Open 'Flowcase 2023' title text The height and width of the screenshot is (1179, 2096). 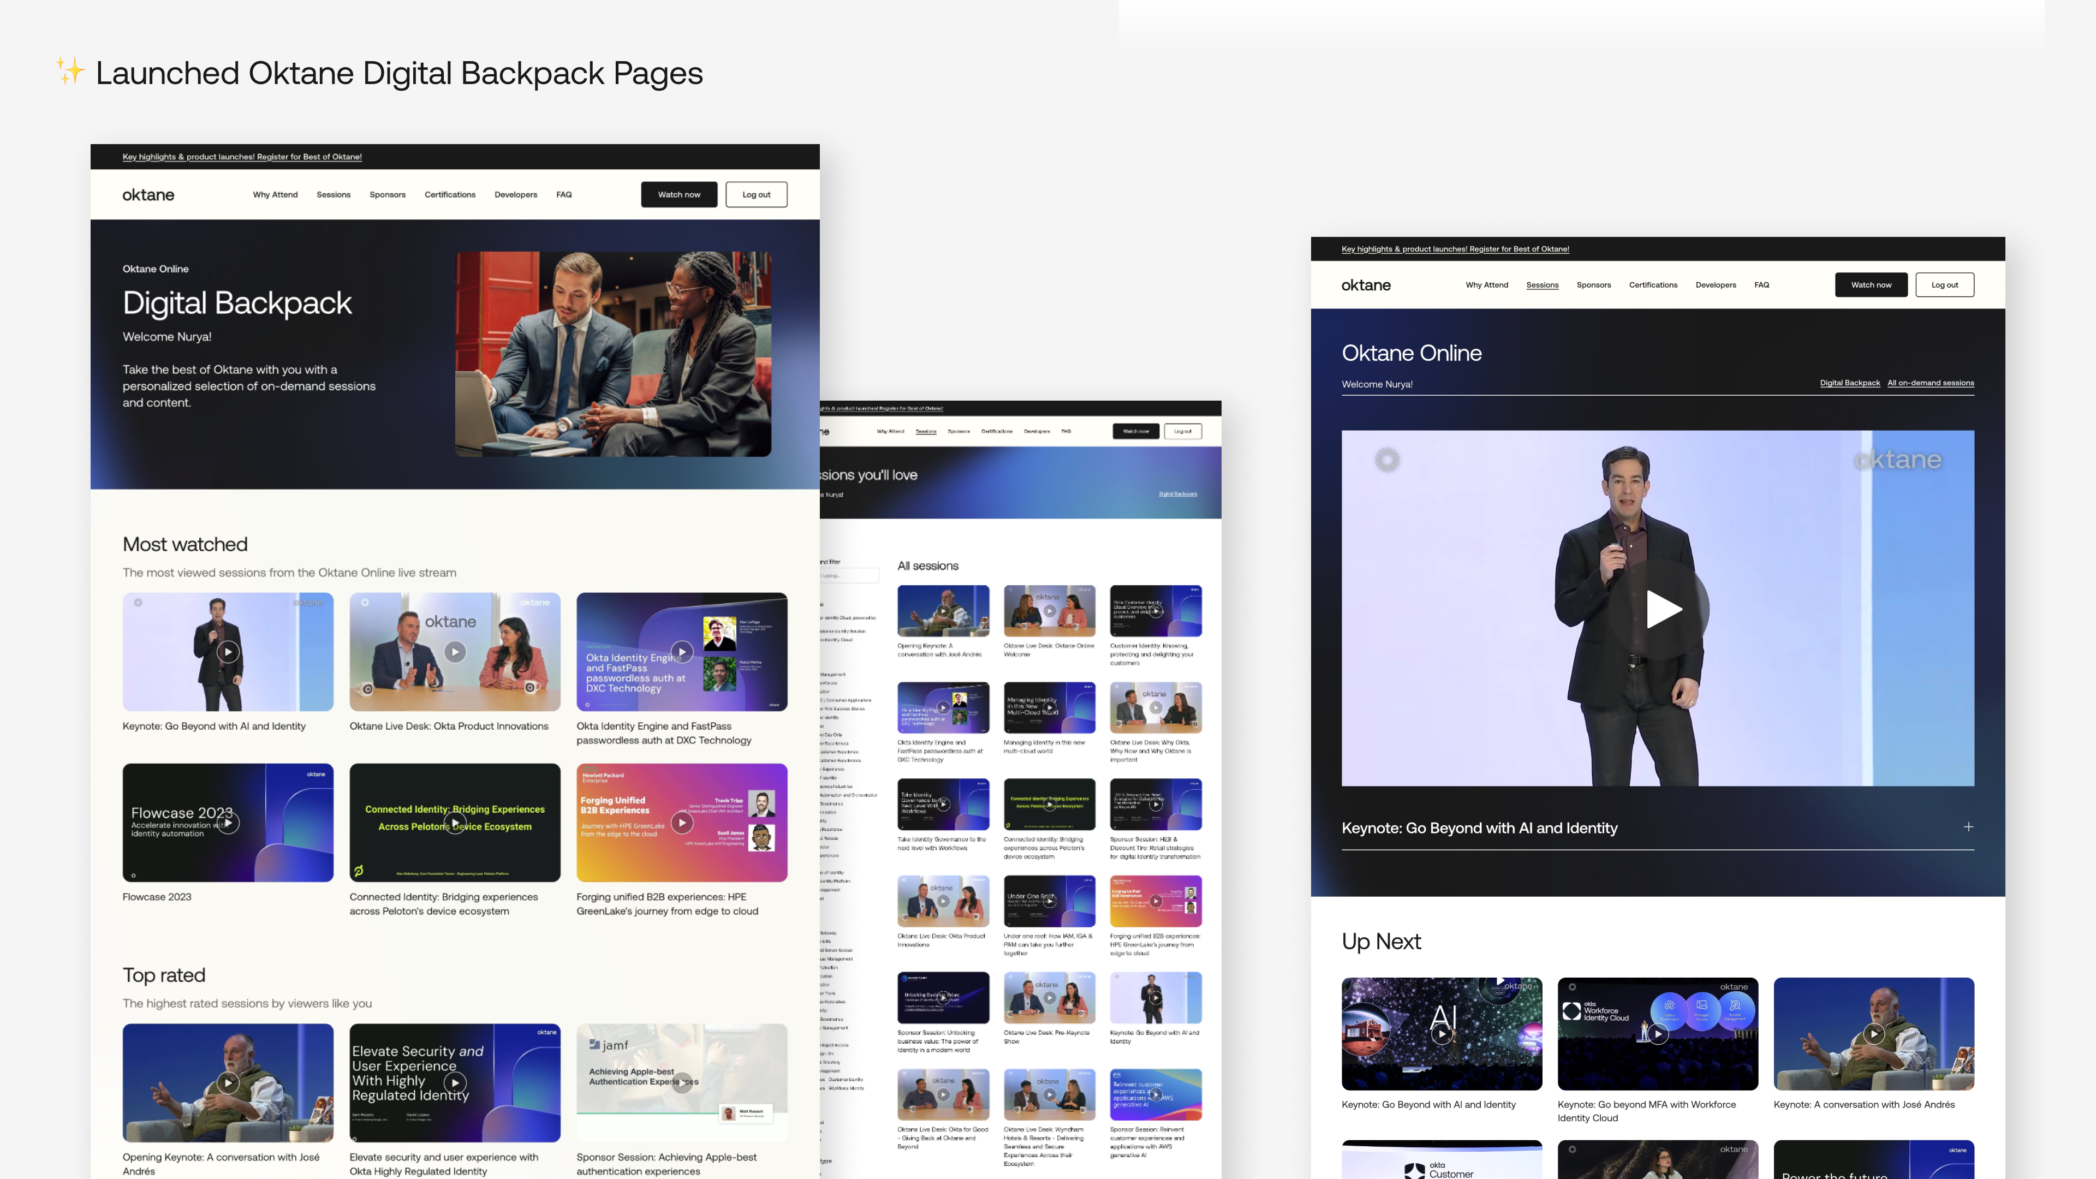(x=156, y=897)
